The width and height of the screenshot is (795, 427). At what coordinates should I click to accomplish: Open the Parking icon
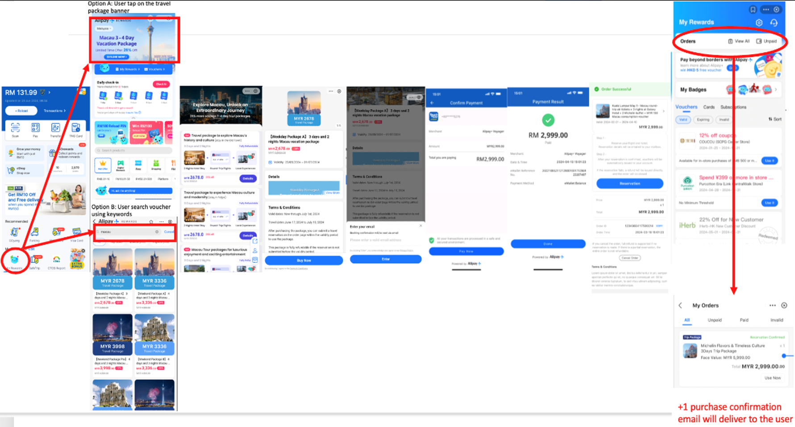pos(34,232)
